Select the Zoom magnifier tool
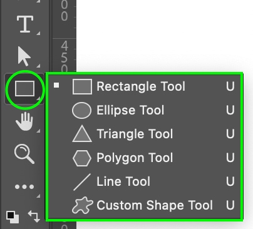The image size is (253, 229). point(24,154)
